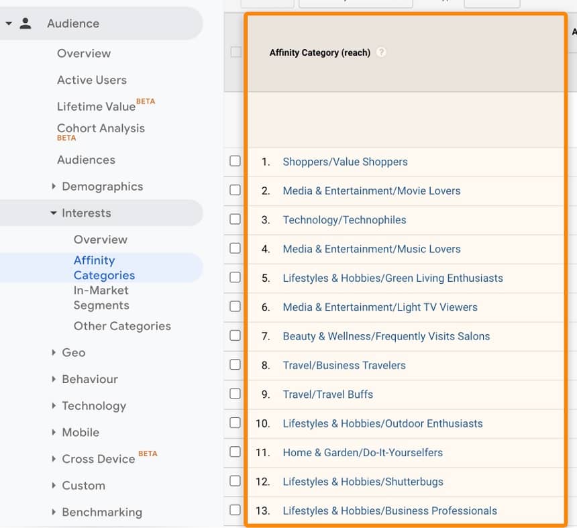Expand the Benchmarking section arrow

click(x=54, y=512)
